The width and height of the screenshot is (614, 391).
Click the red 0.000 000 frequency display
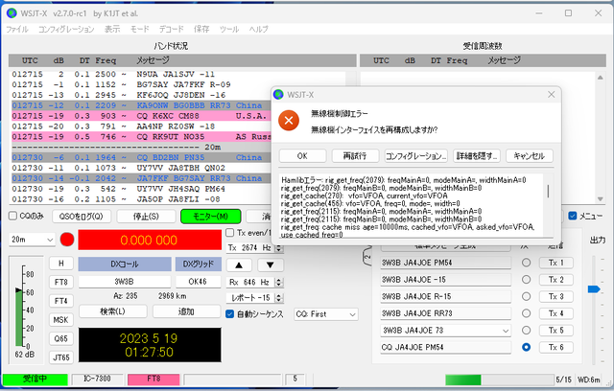click(150, 240)
